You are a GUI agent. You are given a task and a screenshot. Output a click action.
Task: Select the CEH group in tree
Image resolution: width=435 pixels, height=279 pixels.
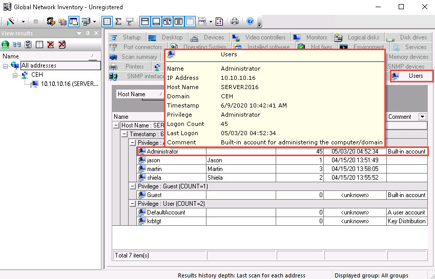(x=37, y=75)
